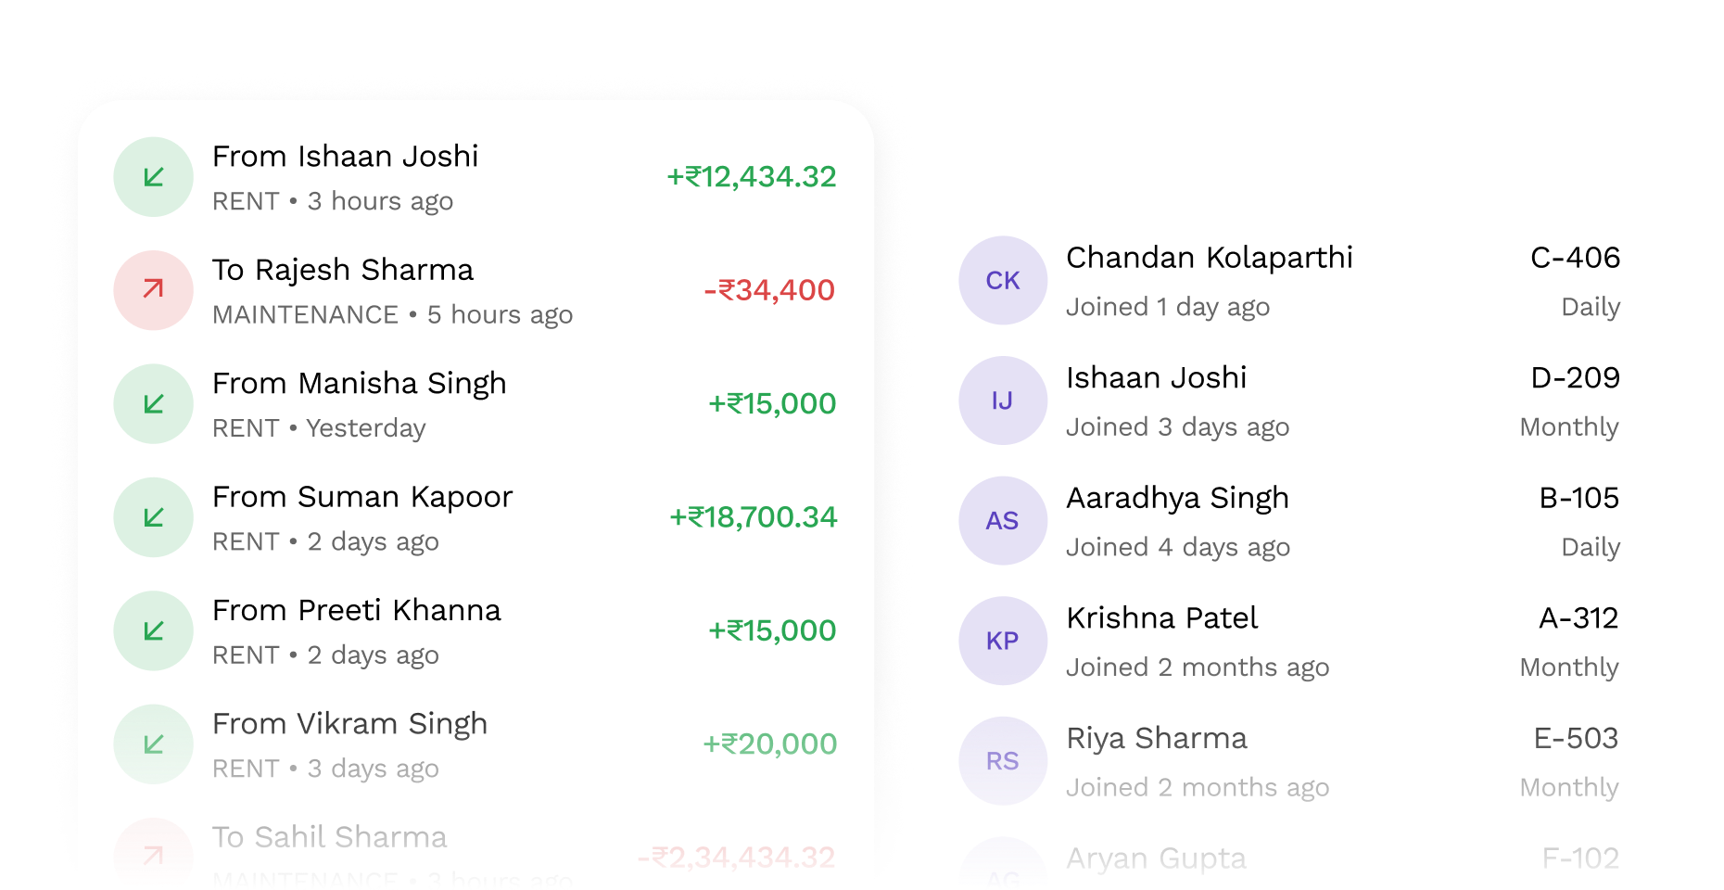Click the incoming arrow icon beside Ishaan Joshi
This screenshot has width=1724, height=890.
[154, 177]
